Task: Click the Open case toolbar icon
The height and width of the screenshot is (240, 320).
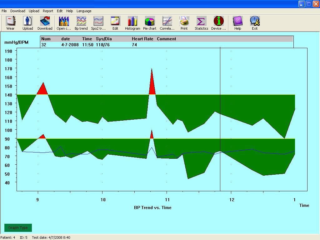Action: (64, 23)
